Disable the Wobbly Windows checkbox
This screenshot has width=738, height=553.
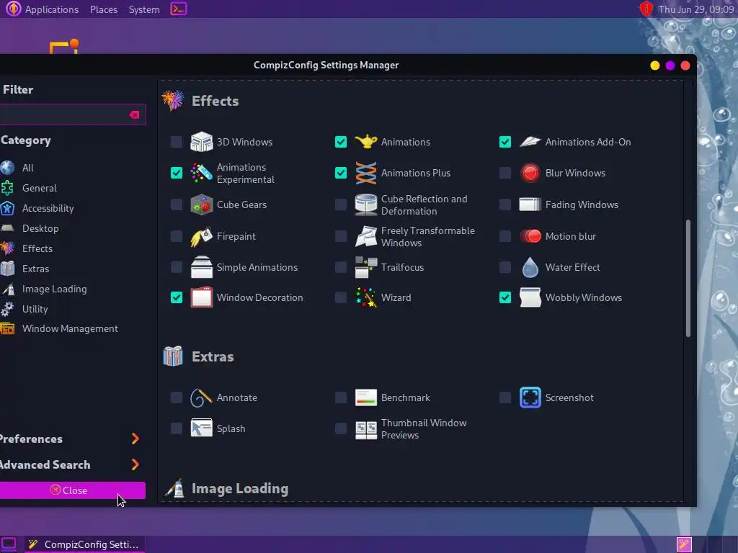[x=505, y=297]
